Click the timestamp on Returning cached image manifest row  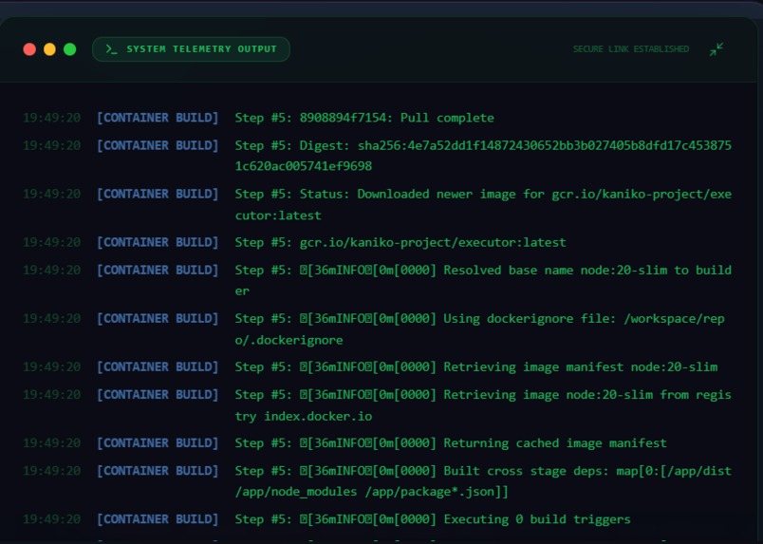coord(51,443)
